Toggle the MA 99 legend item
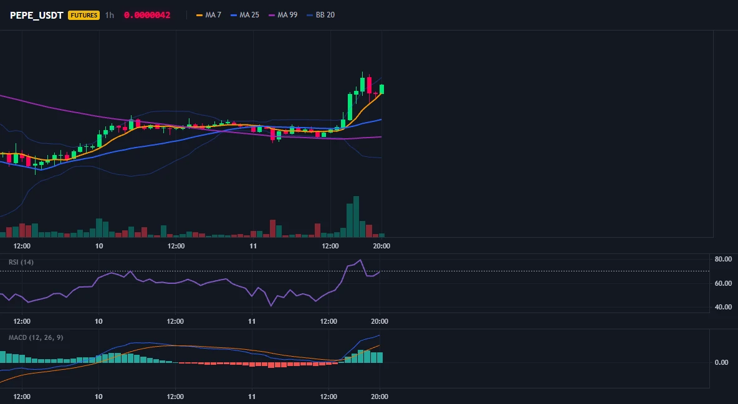 point(283,15)
